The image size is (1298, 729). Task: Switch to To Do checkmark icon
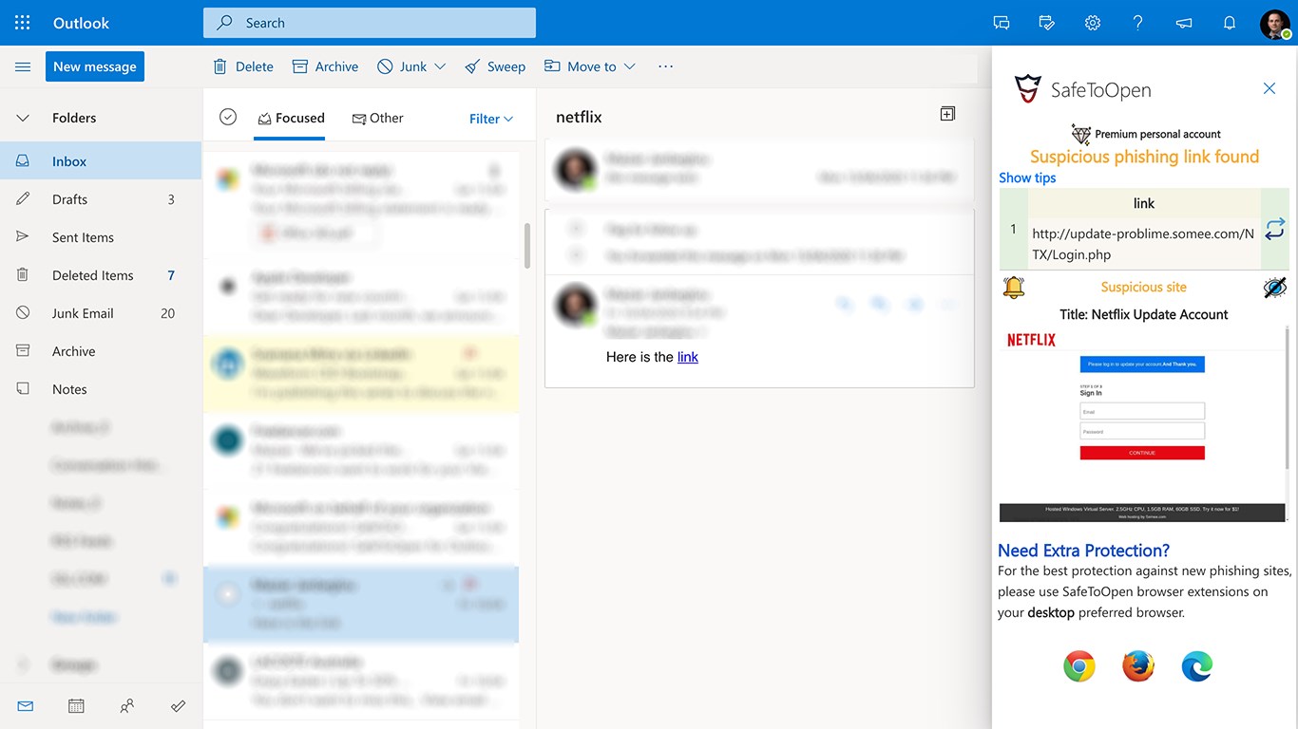click(x=178, y=706)
